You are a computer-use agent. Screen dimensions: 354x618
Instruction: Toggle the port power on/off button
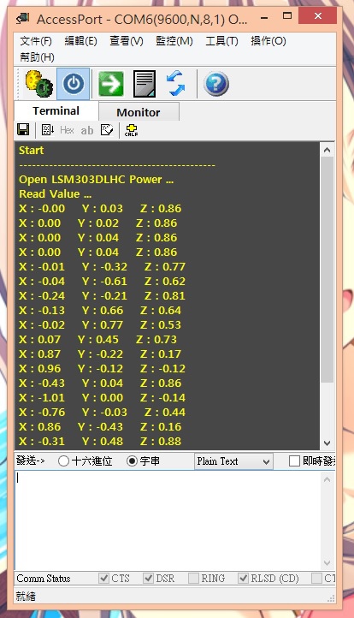pos(74,84)
